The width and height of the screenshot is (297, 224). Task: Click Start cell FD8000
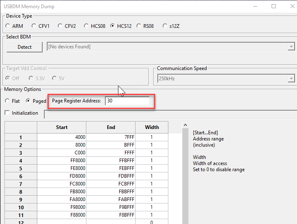coord(62,176)
